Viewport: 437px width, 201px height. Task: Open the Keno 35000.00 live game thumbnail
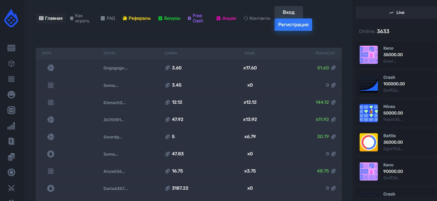tap(369, 55)
